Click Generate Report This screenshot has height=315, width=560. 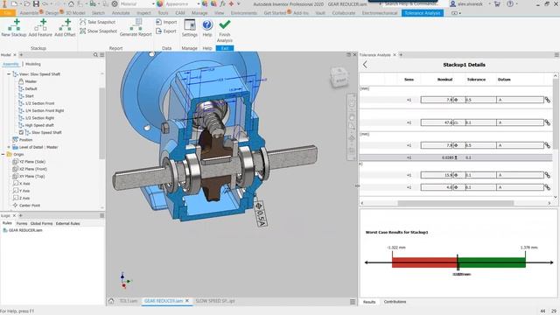tap(136, 28)
